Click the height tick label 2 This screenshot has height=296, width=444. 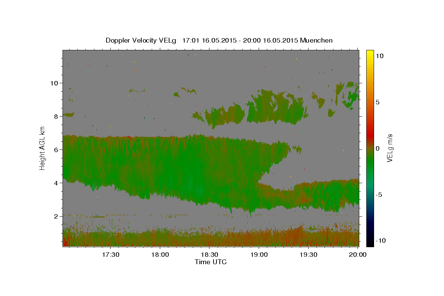(57, 216)
